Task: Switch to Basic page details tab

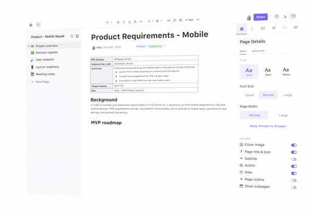Action: tap(243, 51)
